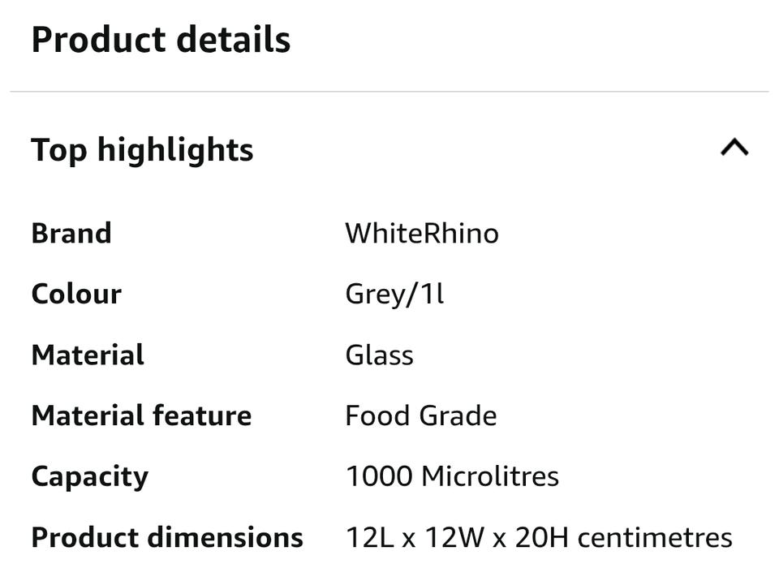Click the 12L length value
The width and height of the screenshot is (779, 581).
click(x=368, y=537)
